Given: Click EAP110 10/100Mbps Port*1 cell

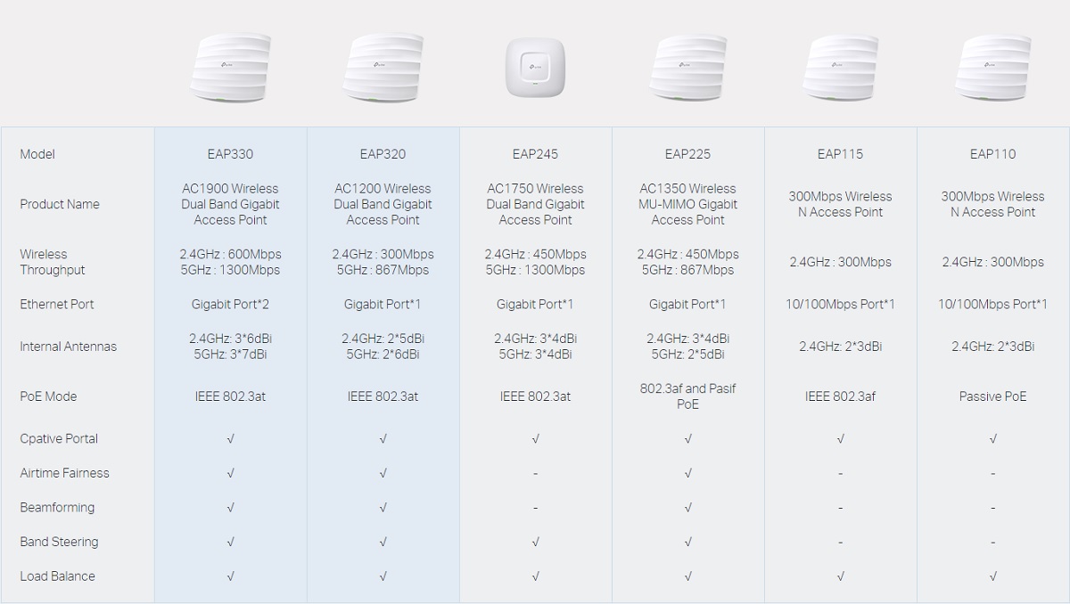Looking at the screenshot, I should 992,304.
